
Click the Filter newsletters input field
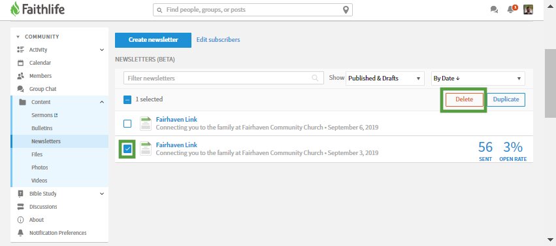[x=223, y=78]
